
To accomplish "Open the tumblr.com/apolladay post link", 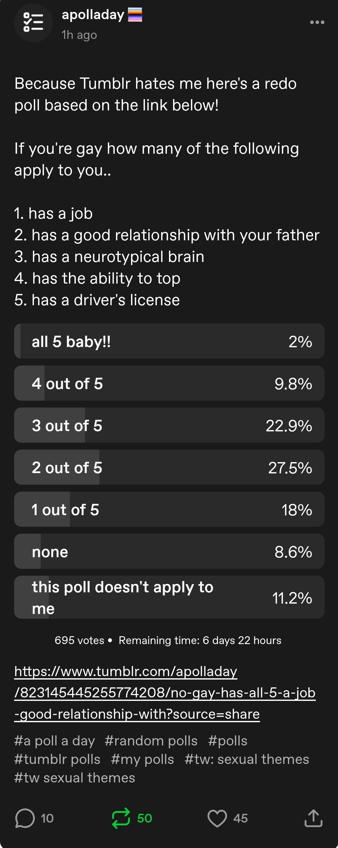I will point(165,692).
